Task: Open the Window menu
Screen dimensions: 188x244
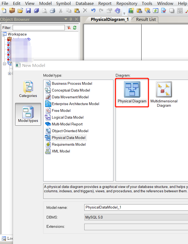Action: [x=165, y=4]
